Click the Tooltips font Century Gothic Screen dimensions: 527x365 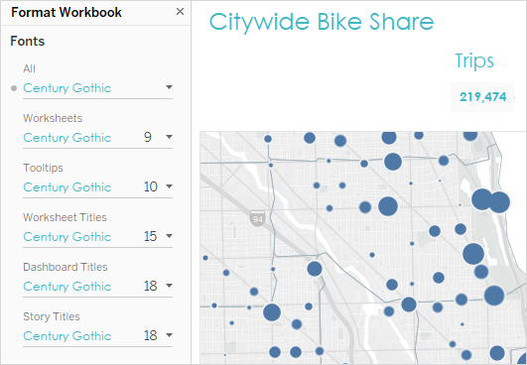[67, 187]
